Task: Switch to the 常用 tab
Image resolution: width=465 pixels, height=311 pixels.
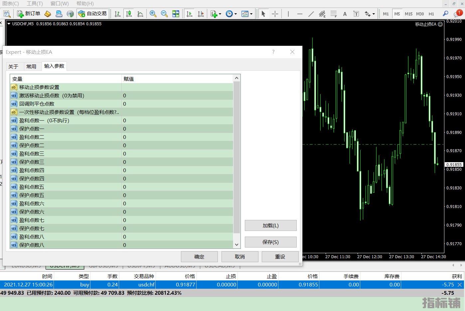Action: [x=31, y=66]
